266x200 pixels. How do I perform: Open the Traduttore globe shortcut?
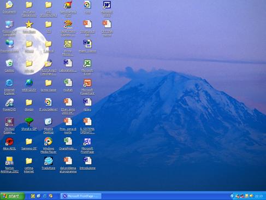click(49, 161)
